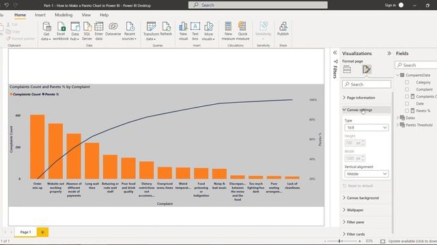Open Vertical alignment dropdown
This screenshot has height=245, width=437.
pyautogui.click(x=366, y=174)
